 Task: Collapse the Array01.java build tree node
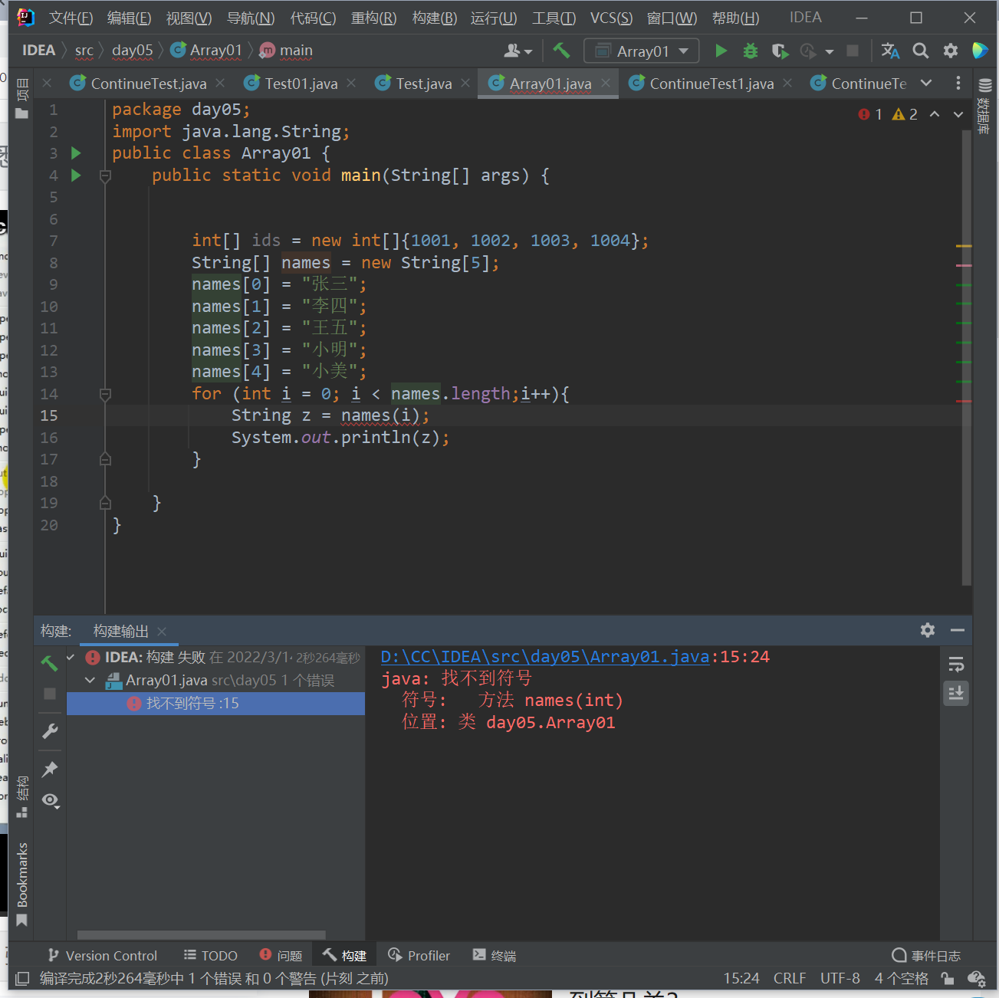click(90, 680)
